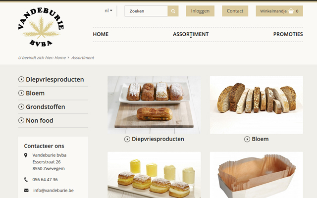Click the arrow icon beside sidebar Grondstoffen
Screen dimensions: 317x198
pos(21,107)
